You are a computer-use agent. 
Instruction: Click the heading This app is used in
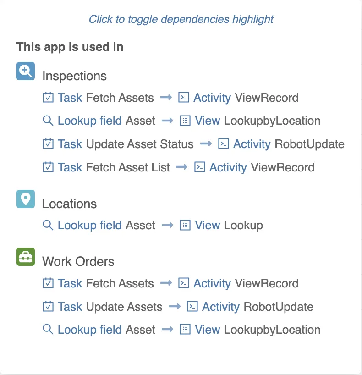click(70, 47)
